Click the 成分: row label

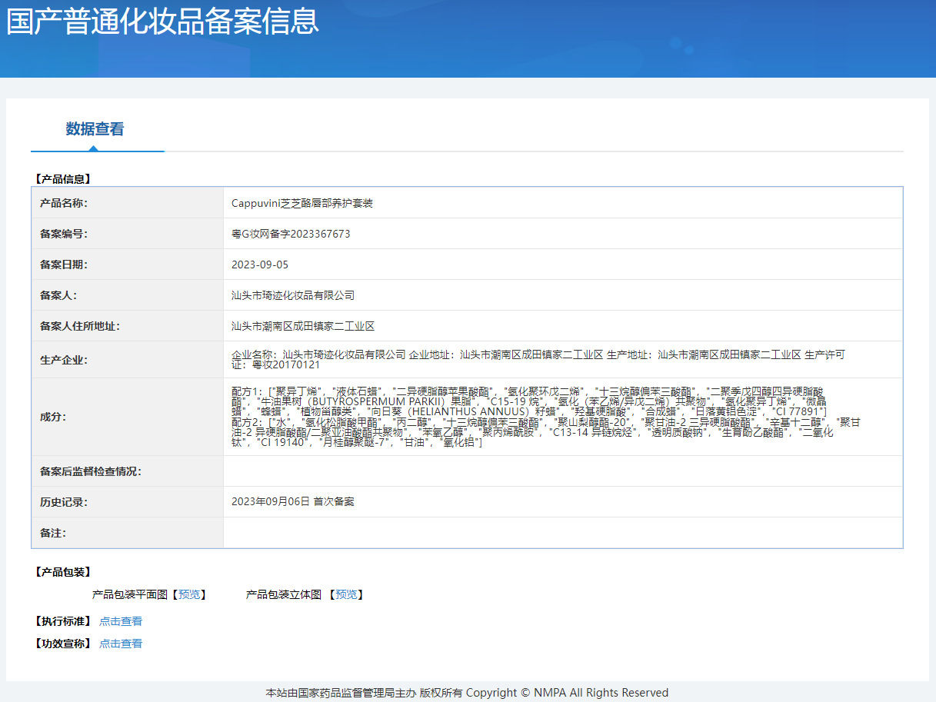pos(53,417)
